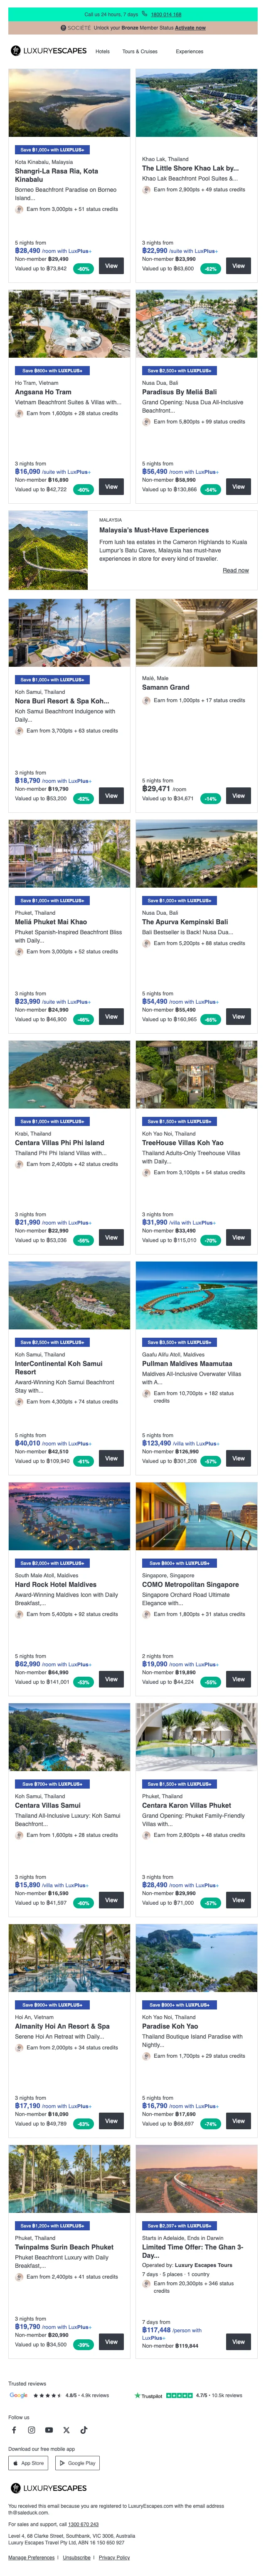Click the TikTok social icon
Screen dimensions: 266x2576
tap(83, 2430)
